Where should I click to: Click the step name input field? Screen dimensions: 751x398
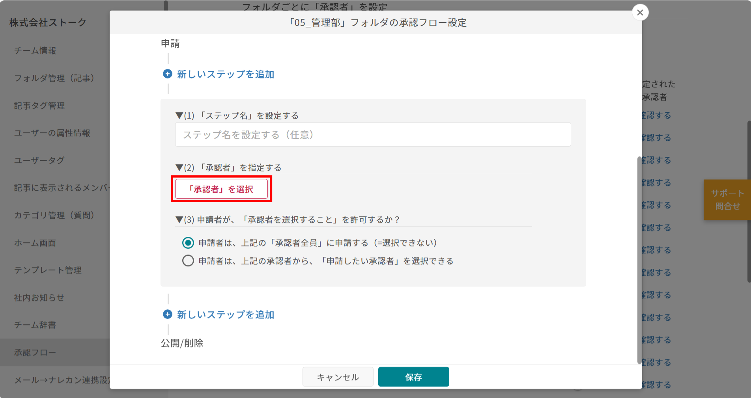373,135
